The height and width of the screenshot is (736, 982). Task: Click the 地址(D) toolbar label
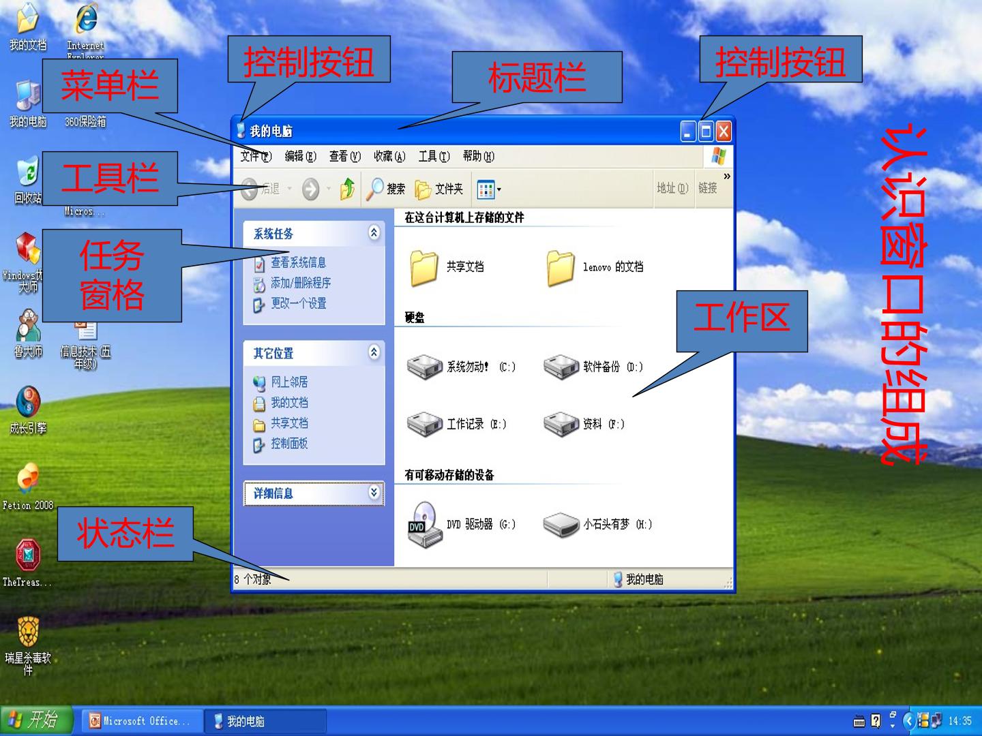(x=672, y=188)
